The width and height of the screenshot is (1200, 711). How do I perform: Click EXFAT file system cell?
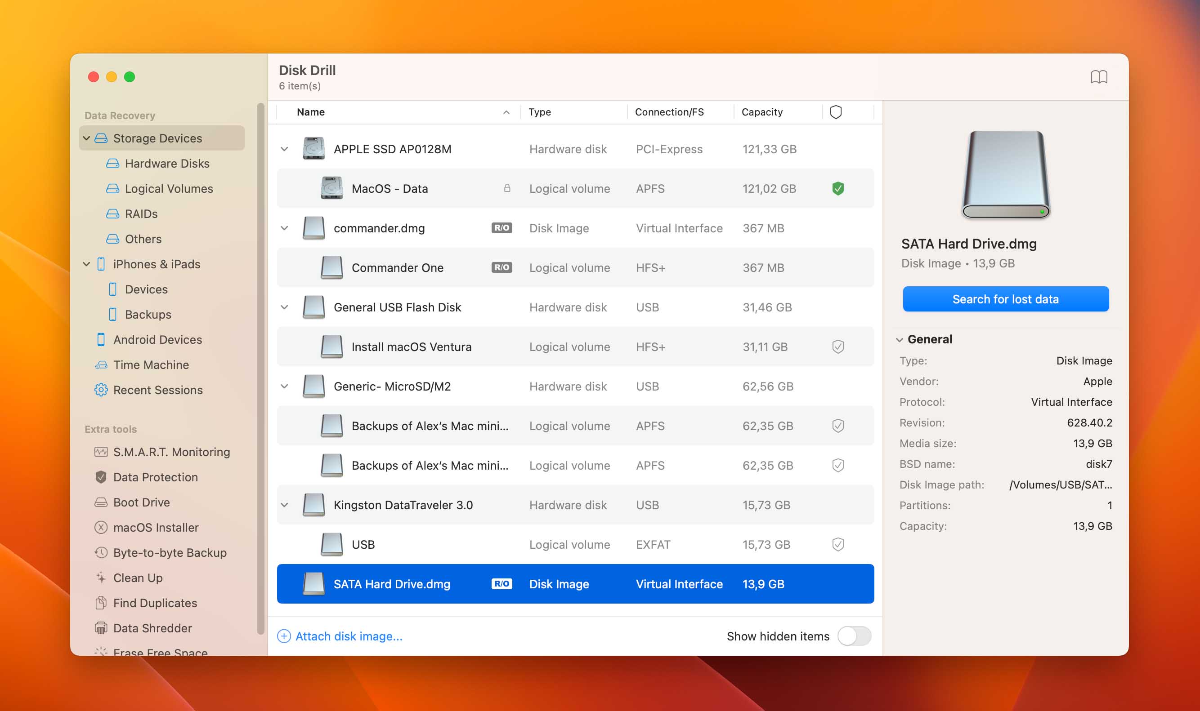[x=653, y=545]
